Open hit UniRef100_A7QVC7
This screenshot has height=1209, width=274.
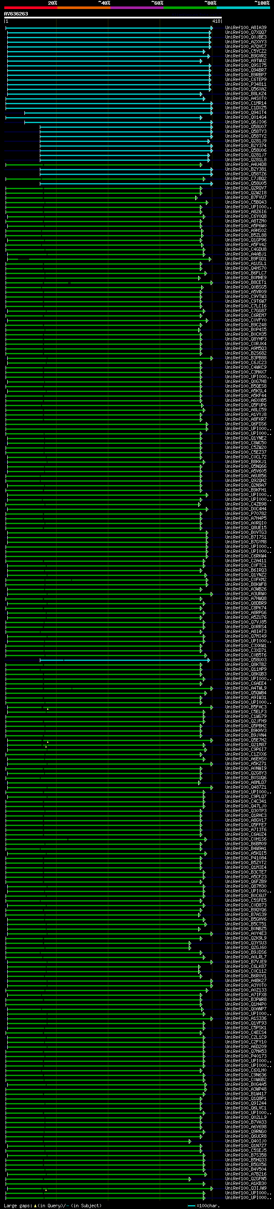coord(246,46)
